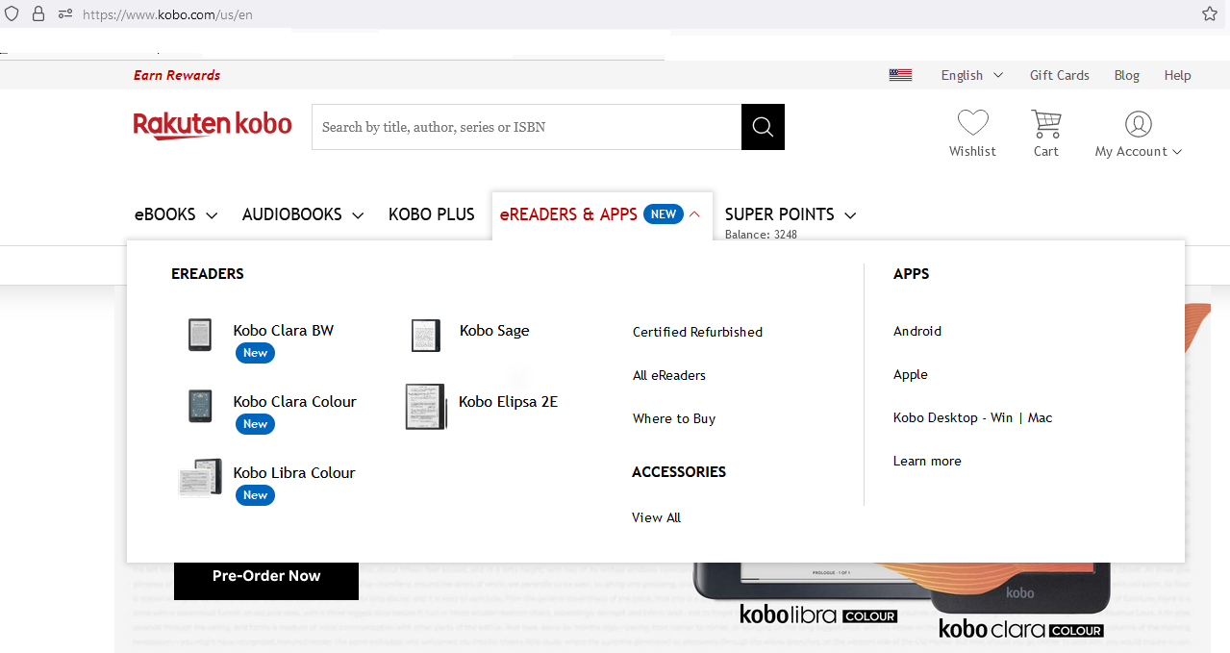
Task: Open Gift Cards page
Action: (1060, 75)
